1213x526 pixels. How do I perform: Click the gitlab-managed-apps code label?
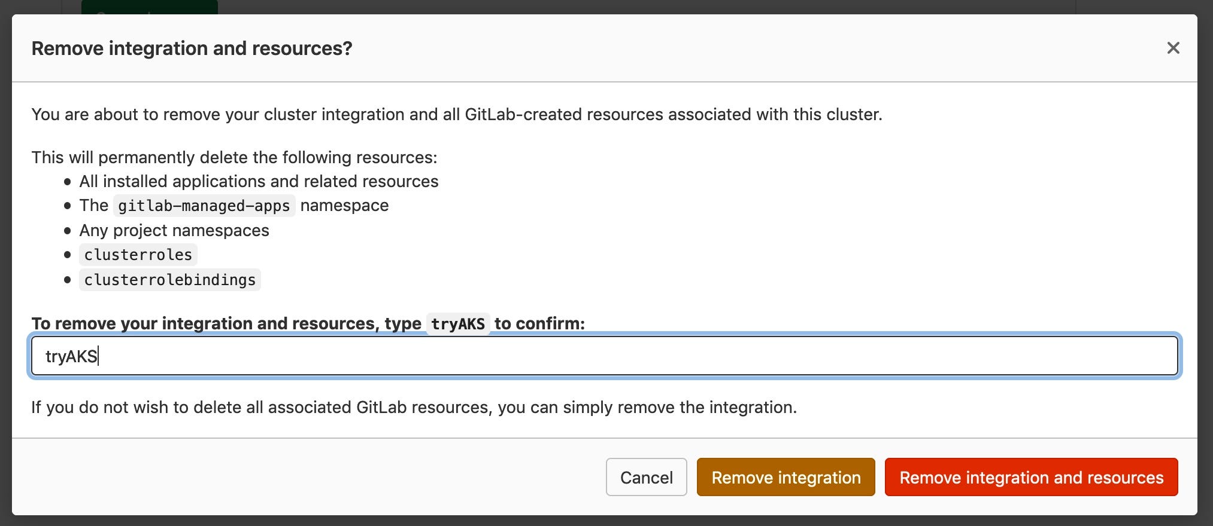[x=204, y=206]
